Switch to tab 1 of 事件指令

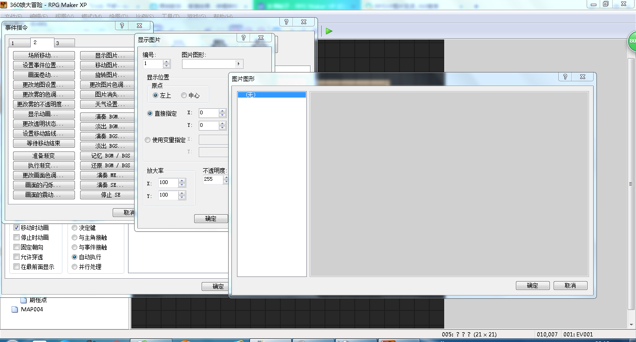click(x=20, y=43)
